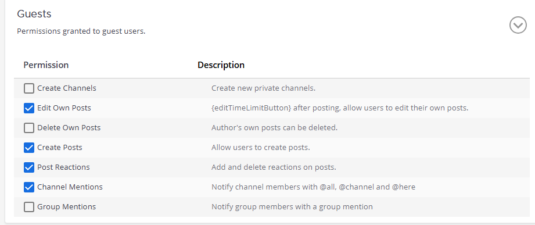
Task: Collapse the Guests permissions section
Action: 518,25
